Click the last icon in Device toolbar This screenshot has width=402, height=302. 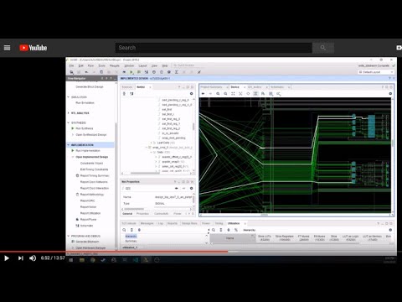pos(279,94)
